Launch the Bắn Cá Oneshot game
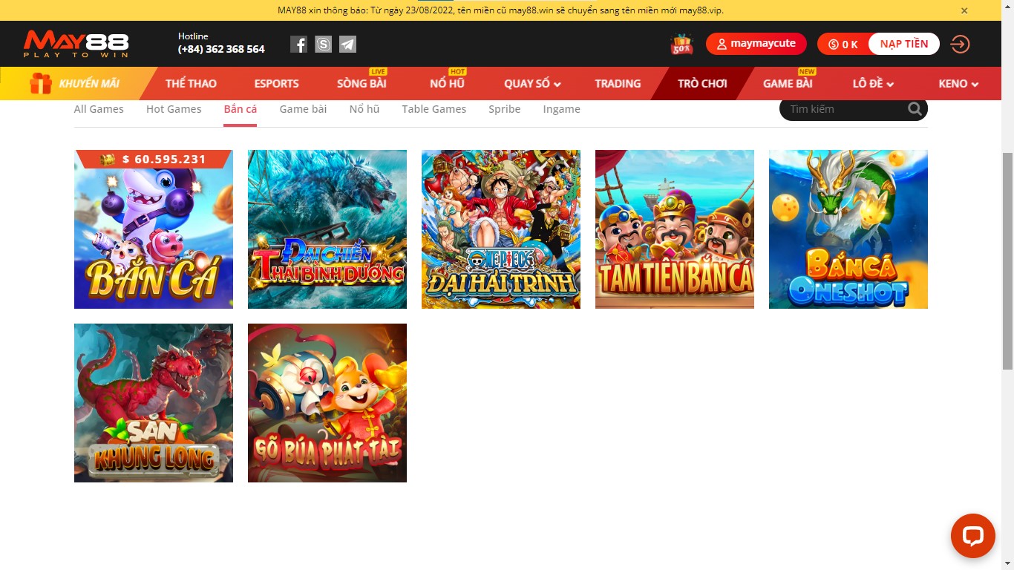The image size is (1014, 570). [848, 229]
